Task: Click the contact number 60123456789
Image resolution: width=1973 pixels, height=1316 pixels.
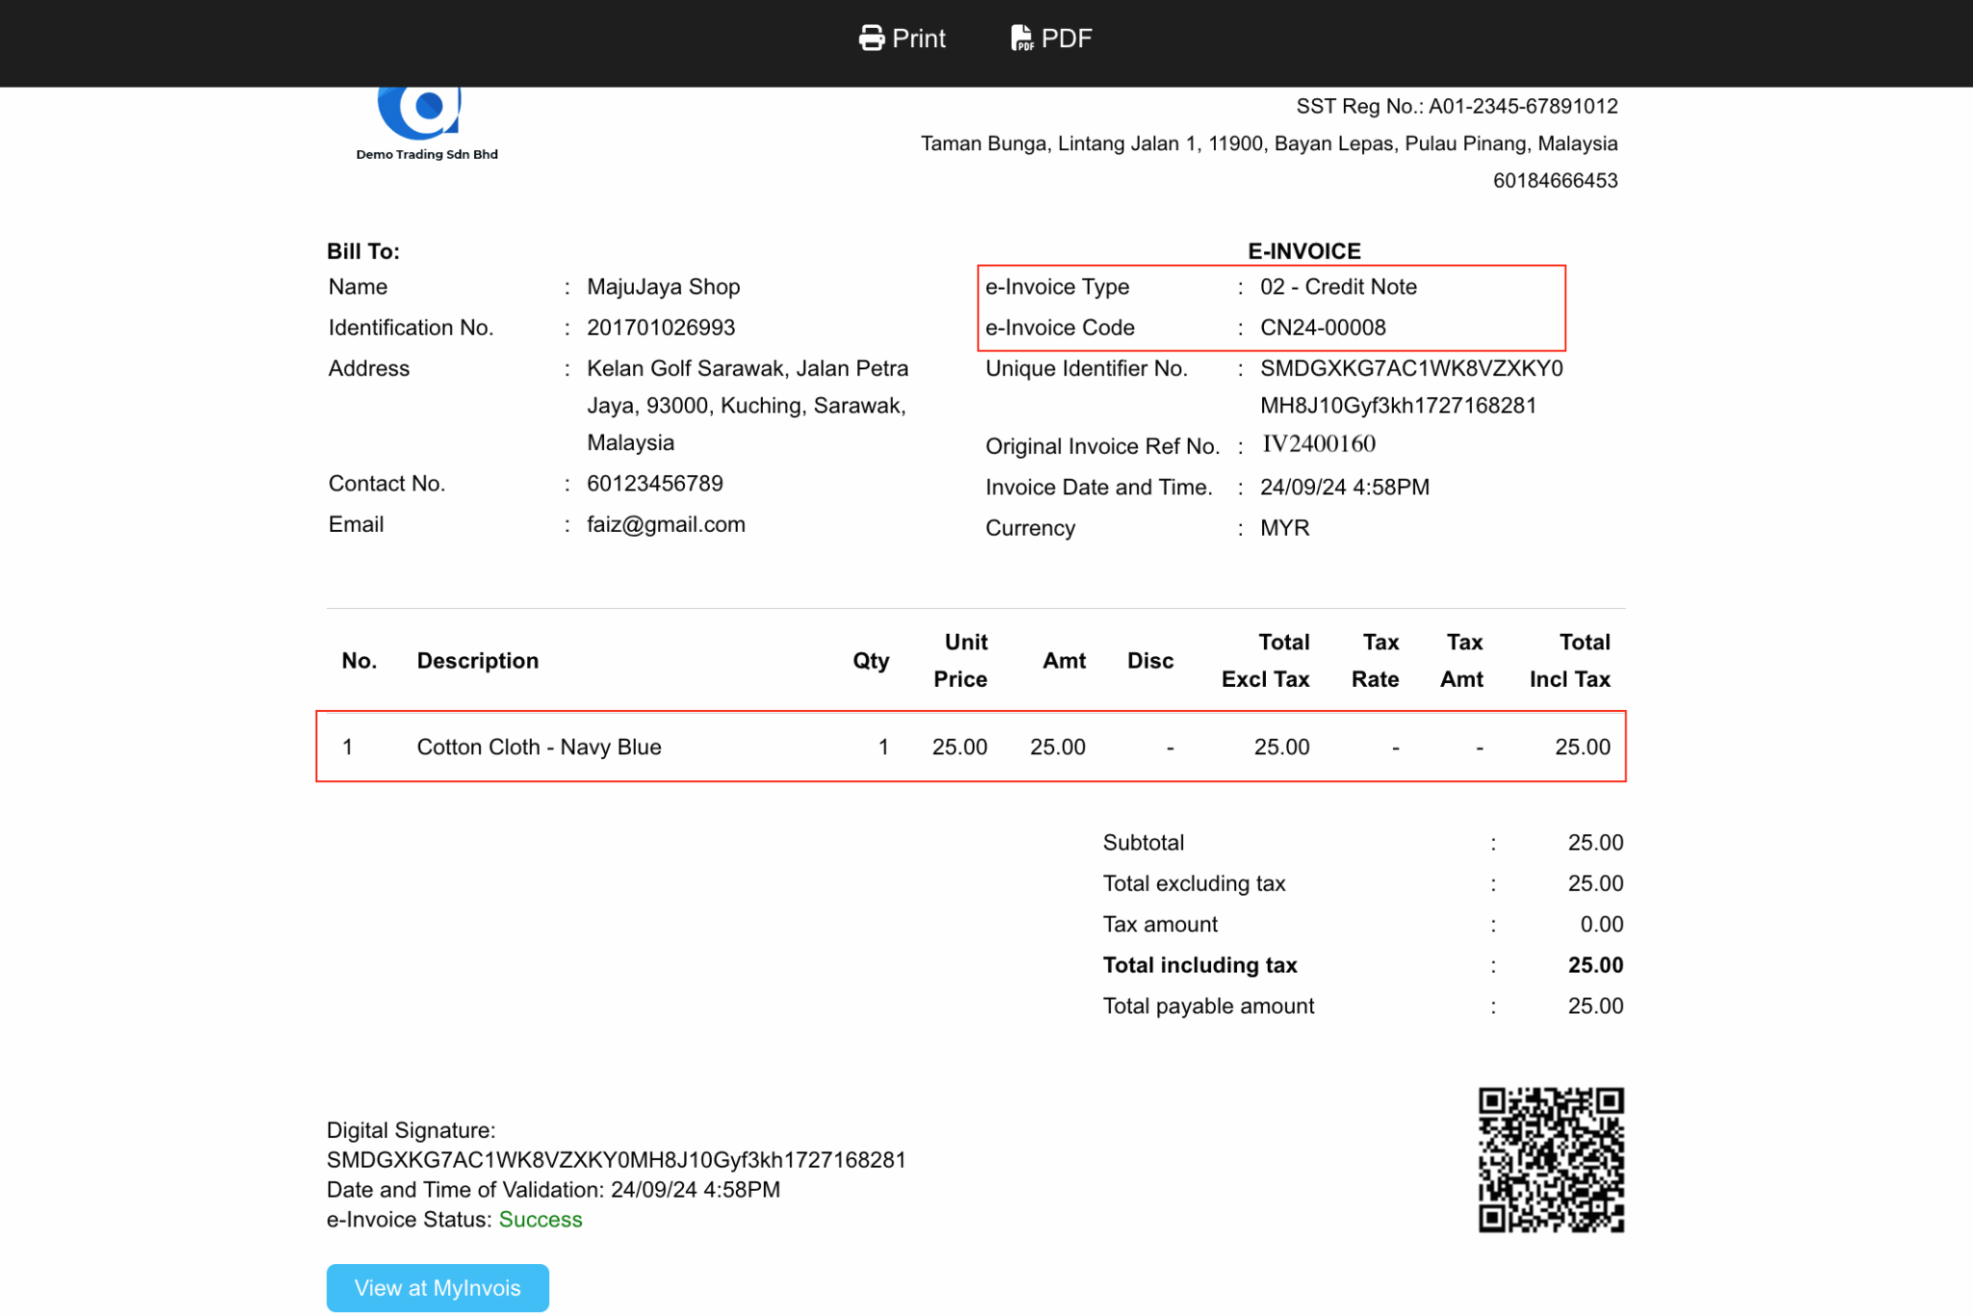Action: 654,484
